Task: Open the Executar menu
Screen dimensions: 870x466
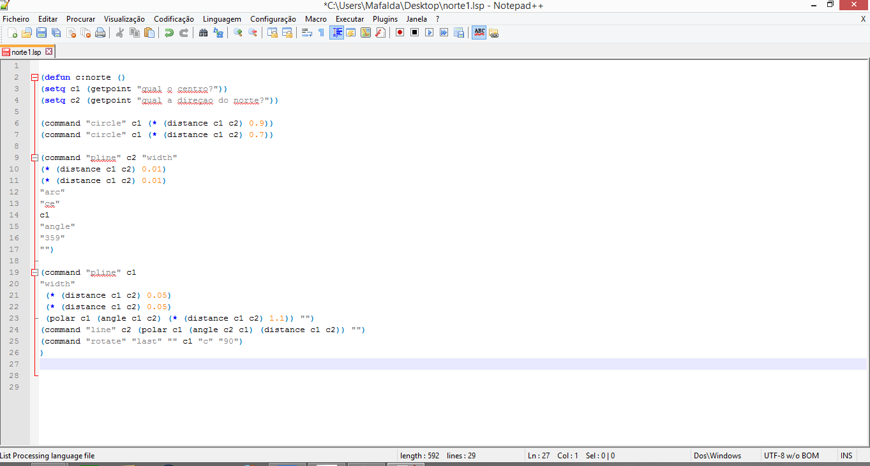Action: (x=350, y=19)
